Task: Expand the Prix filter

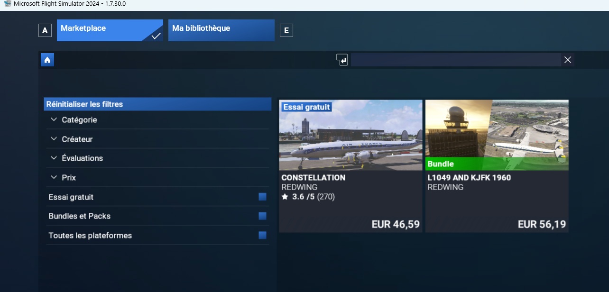Action: pyautogui.click(x=158, y=178)
